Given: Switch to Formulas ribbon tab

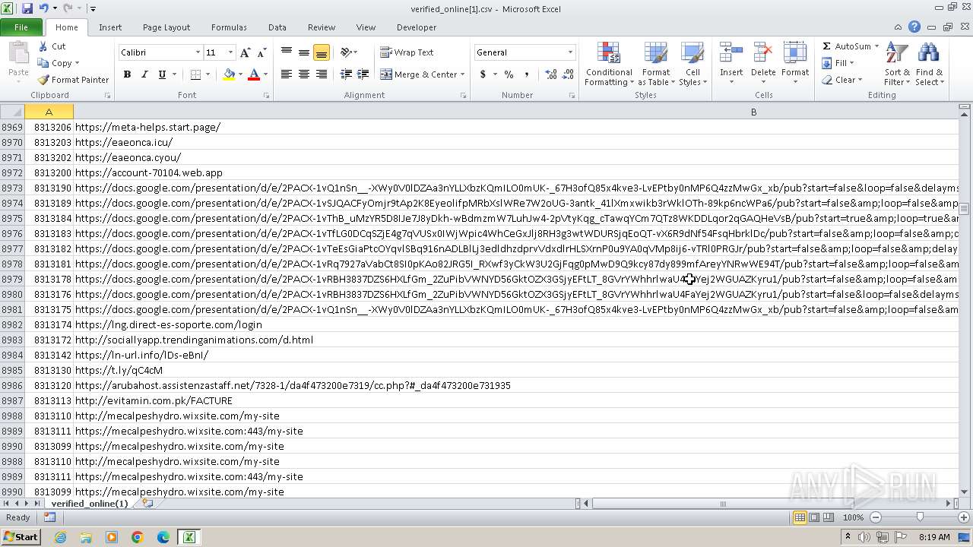Looking at the screenshot, I should [x=229, y=27].
